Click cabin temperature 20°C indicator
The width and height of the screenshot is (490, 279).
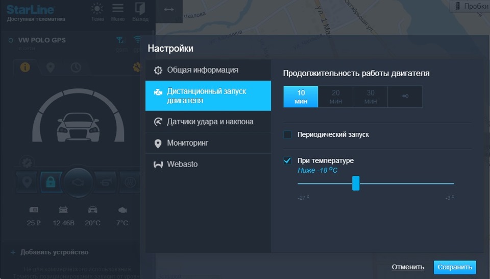point(92,217)
